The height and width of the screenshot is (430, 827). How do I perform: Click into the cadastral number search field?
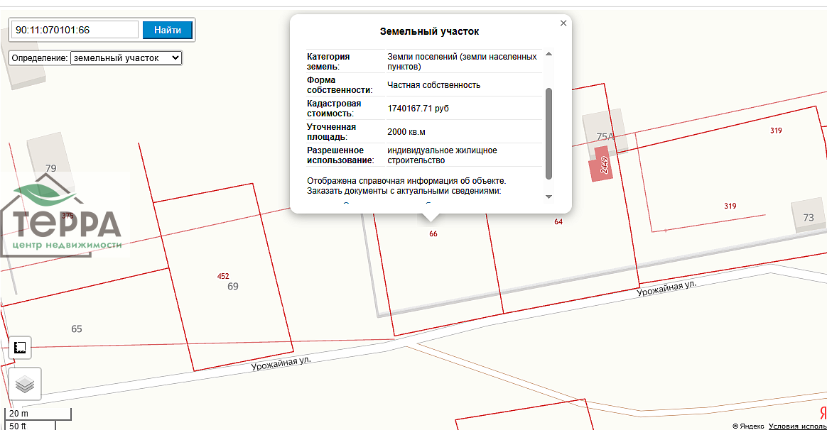75,30
